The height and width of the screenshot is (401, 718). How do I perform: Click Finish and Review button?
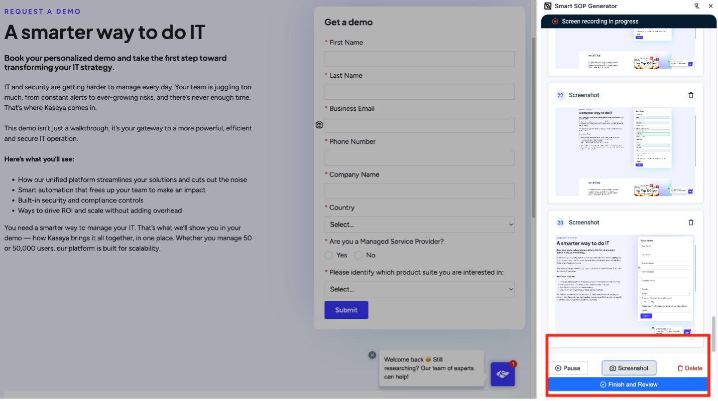point(628,384)
